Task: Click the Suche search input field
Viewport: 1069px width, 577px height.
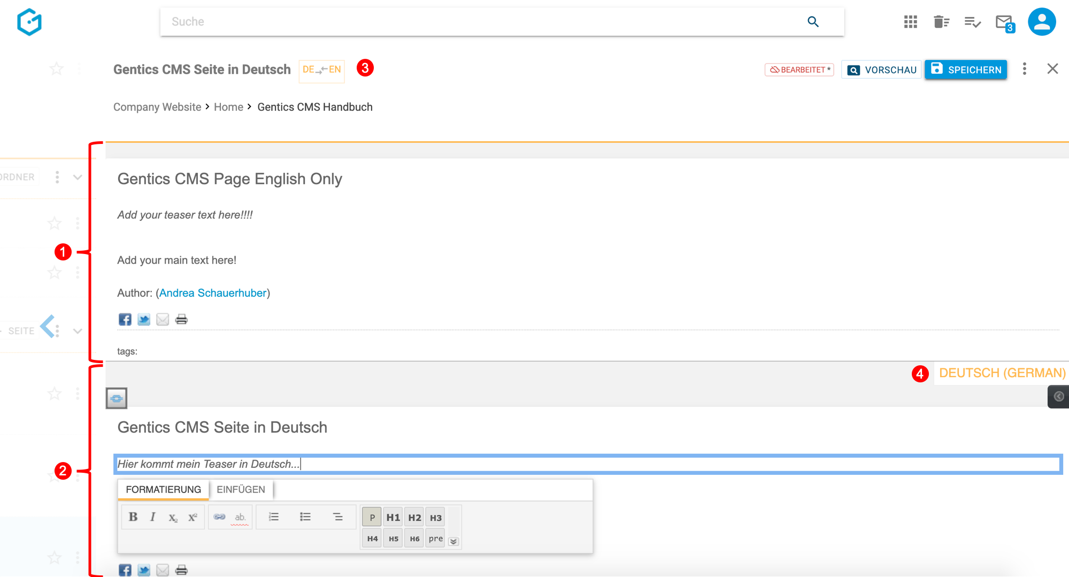Action: coord(481,22)
